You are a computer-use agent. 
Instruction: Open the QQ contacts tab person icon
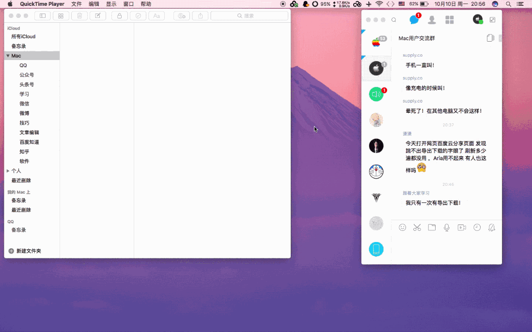pos(432,20)
